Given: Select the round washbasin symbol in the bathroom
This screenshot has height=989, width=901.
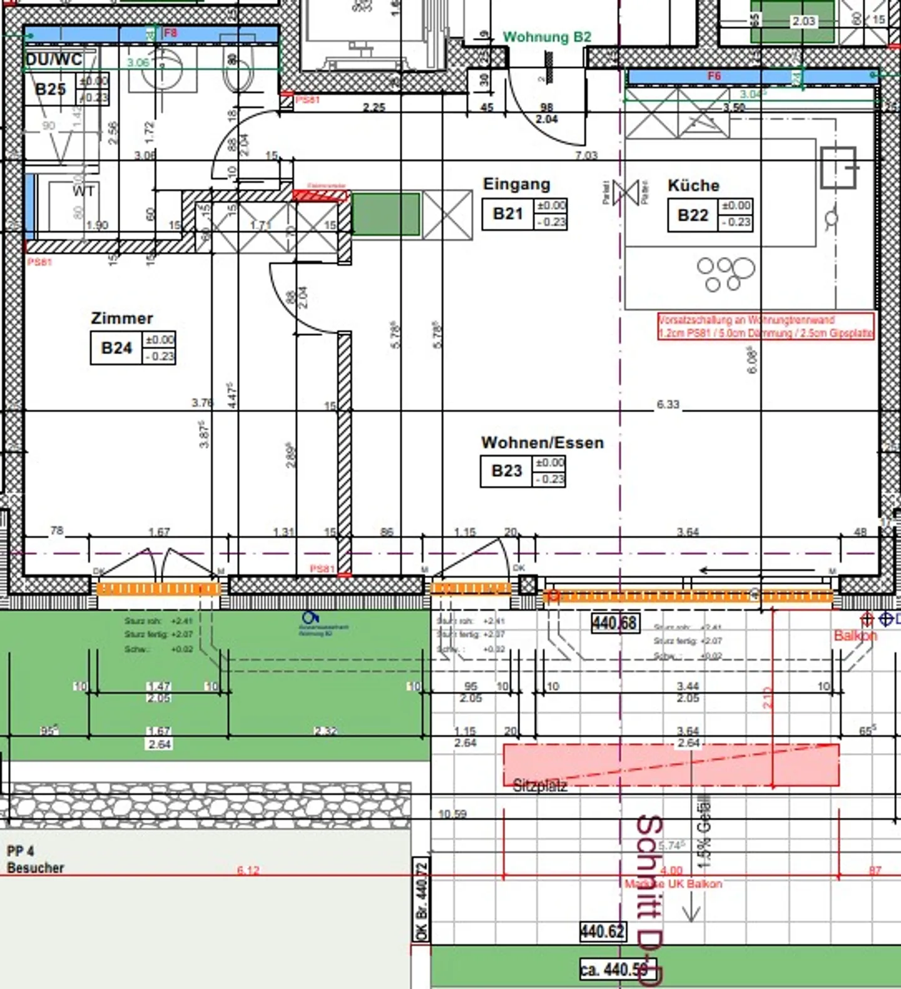Looking at the screenshot, I should click(x=161, y=69).
